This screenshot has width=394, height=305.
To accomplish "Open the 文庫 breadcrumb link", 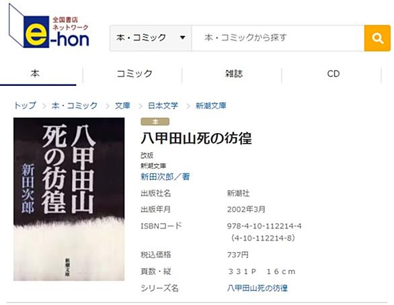I will [122, 105].
